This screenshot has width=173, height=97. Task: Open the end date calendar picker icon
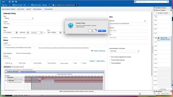pos(61,33)
